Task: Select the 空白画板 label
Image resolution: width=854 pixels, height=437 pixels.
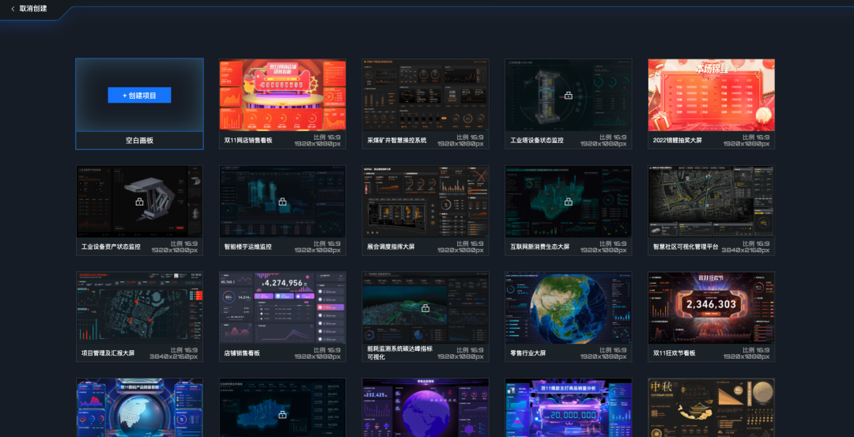Action: point(139,141)
